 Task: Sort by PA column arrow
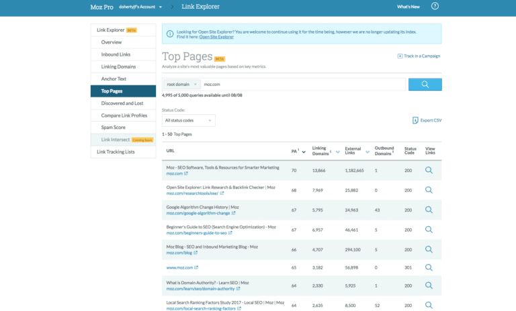[304, 152]
